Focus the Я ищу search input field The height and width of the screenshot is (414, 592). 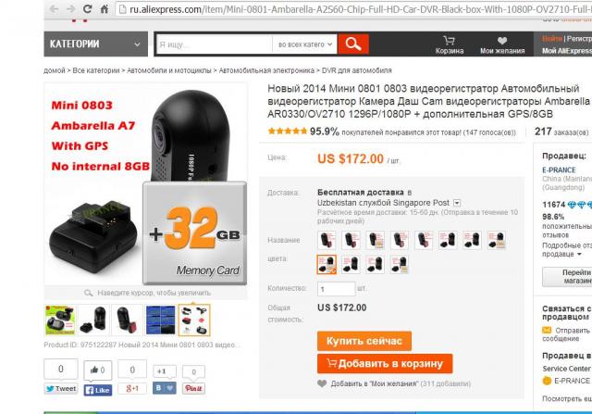[x=214, y=44]
